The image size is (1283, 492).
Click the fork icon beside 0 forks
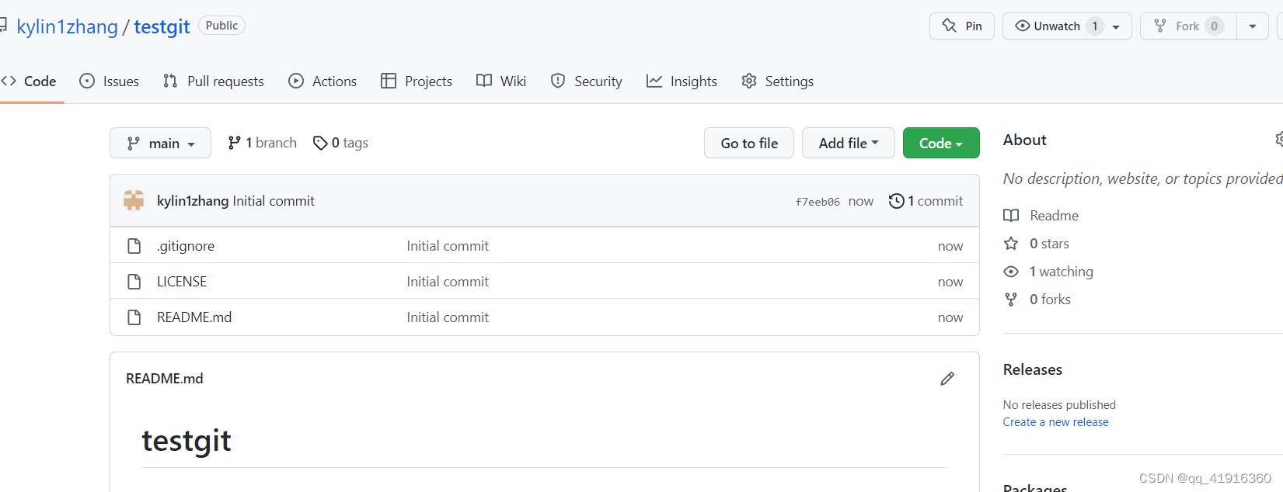tap(1011, 300)
